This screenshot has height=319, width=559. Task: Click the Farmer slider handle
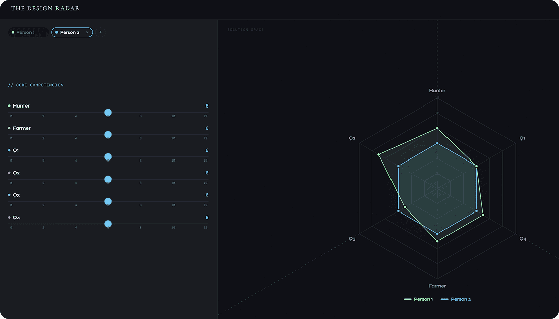pos(108,135)
